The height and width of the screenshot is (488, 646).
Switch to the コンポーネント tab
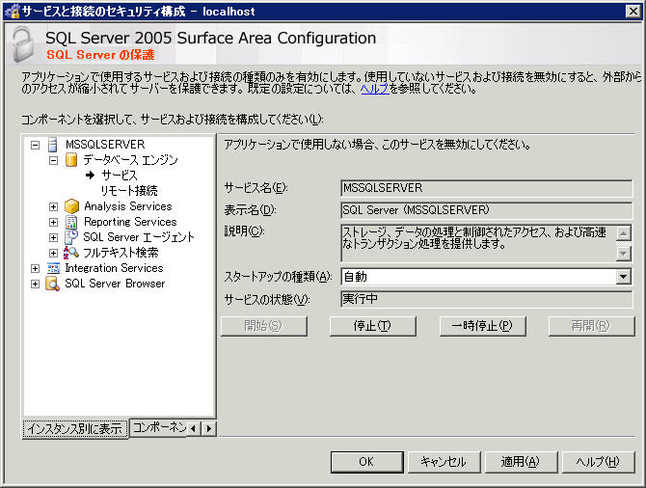coord(159,427)
